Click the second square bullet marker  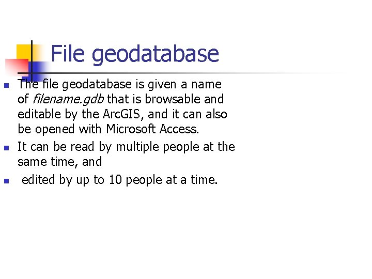6,148
